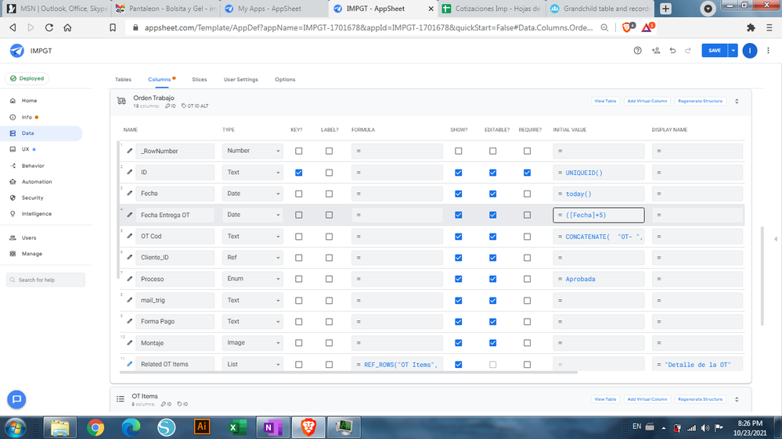This screenshot has width=782, height=439.
Task: Open the three-dot more options menu
Action: coord(768,50)
